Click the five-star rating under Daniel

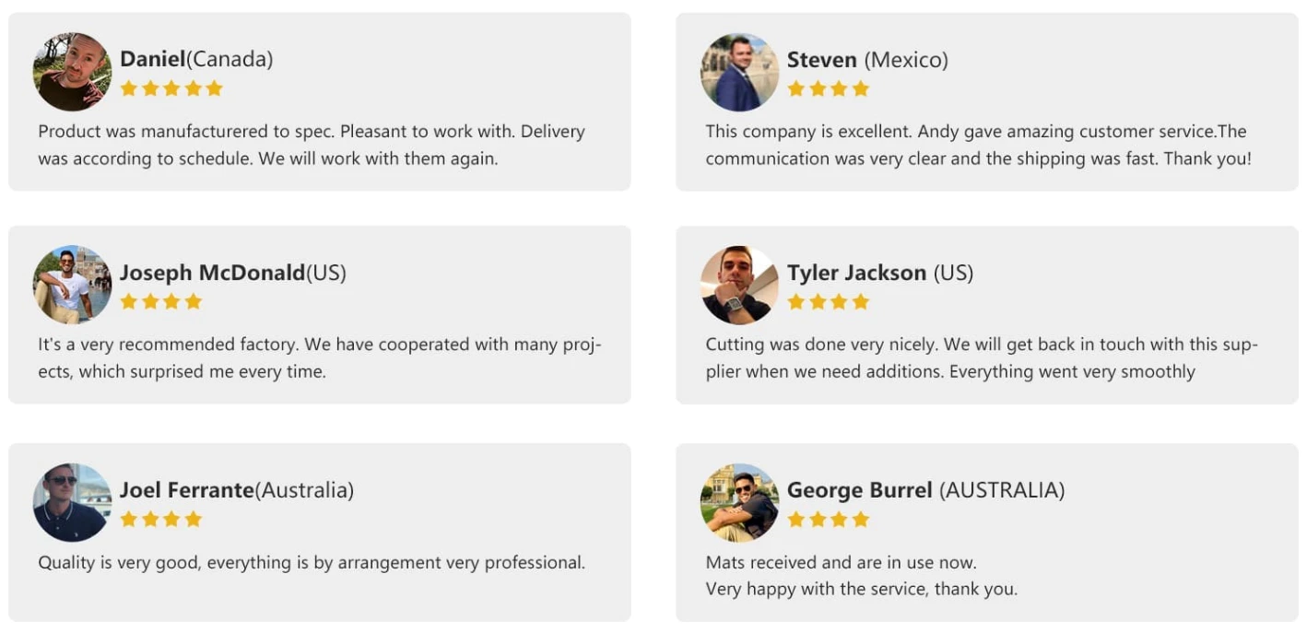(x=171, y=88)
